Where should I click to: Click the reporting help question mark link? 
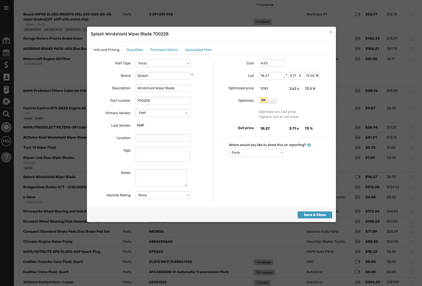click(309, 145)
